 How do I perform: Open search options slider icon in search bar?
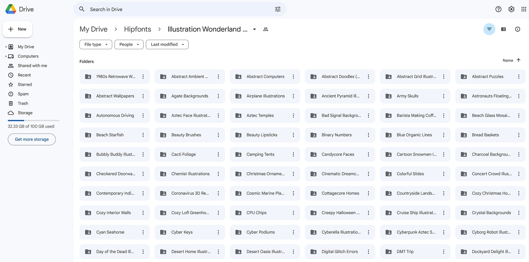(x=278, y=9)
